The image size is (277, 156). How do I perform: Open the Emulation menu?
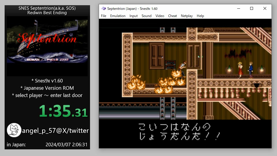pos(118,16)
